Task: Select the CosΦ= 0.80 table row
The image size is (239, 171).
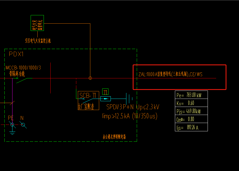Action: click(191, 119)
